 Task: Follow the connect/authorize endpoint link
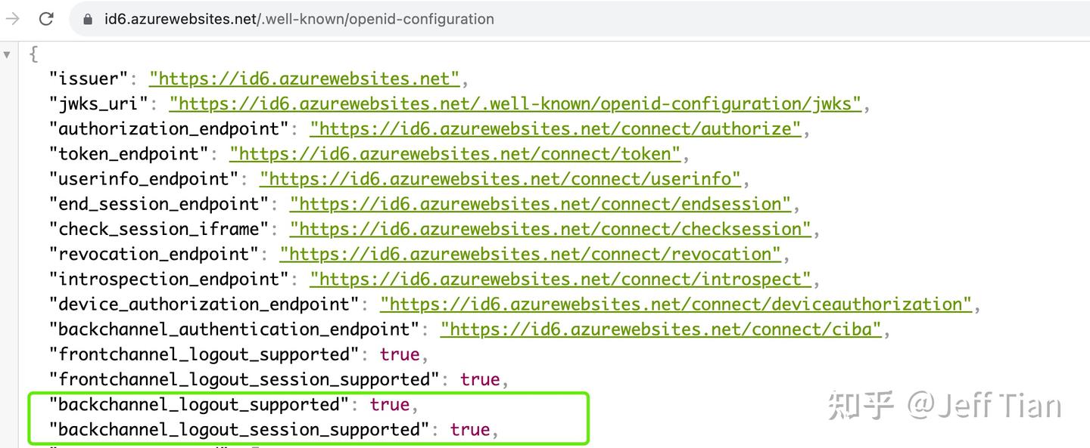point(555,128)
